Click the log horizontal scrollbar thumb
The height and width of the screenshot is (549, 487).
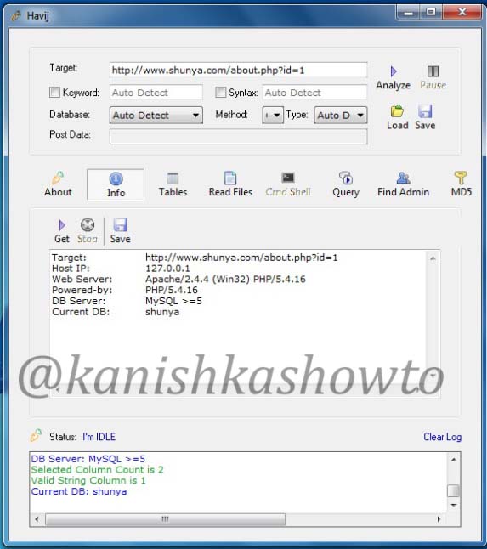[x=165, y=519]
